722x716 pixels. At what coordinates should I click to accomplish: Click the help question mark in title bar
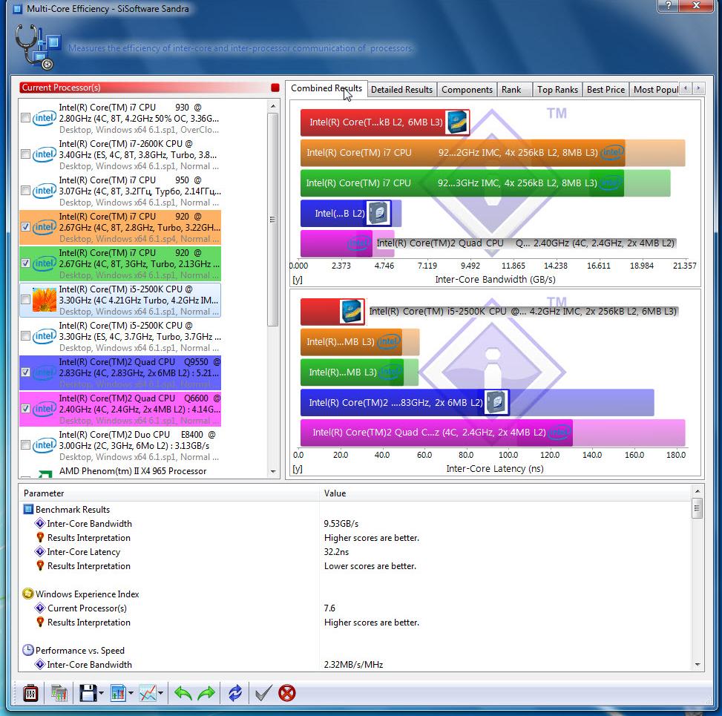pos(669,5)
